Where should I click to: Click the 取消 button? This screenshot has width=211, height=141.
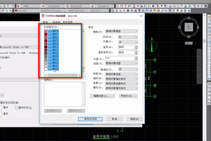click(x=115, y=119)
